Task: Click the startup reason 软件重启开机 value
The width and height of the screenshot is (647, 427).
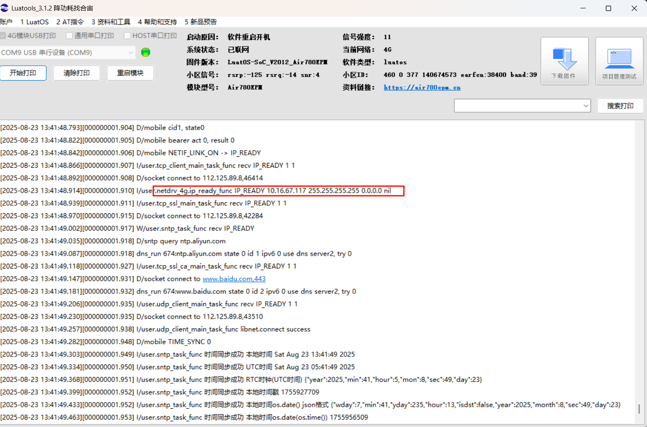Action: click(x=249, y=37)
